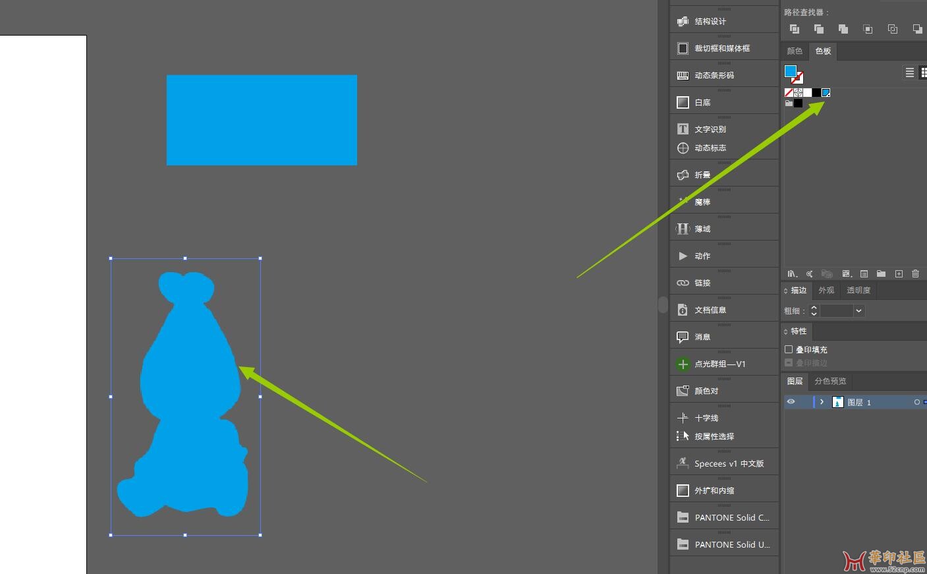This screenshot has width=927, height=574.
Task: Click the 粗细 stroke weight input field
Action: tap(837, 311)
